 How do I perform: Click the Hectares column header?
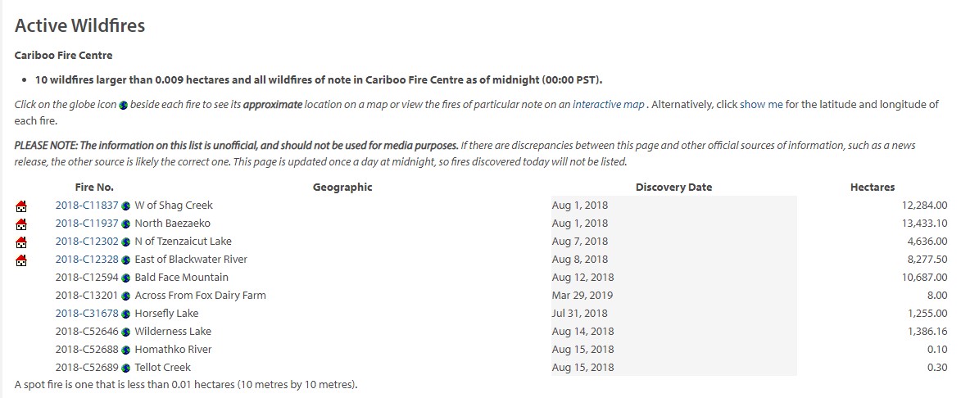click(873, 188)
